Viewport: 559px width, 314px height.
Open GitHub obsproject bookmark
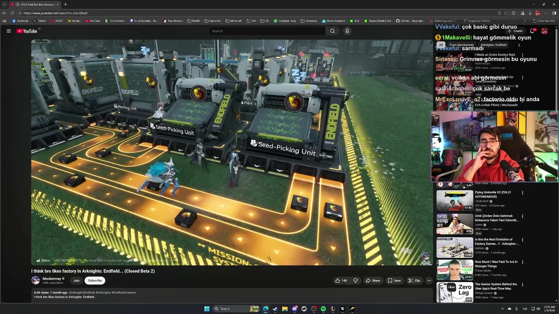click(410, 21)
